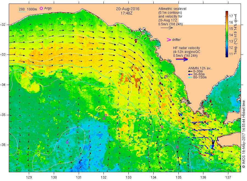Click the 'and velocity for' text
Screen dimensions: 247x181
tap(170, 16)
